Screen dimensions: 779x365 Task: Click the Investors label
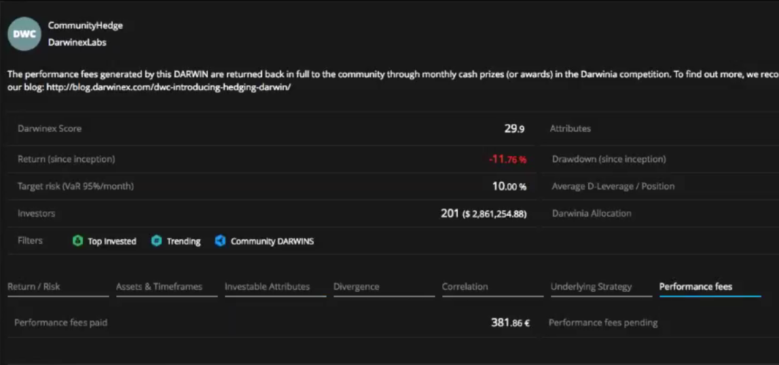coord(36,214)
